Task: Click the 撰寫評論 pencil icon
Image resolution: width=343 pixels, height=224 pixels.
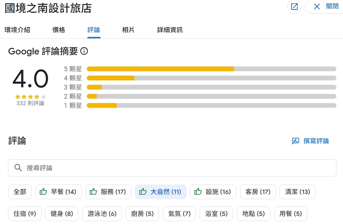Action: click(x=296, y=141)
